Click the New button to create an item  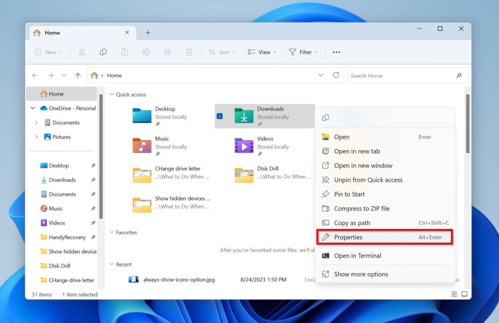point(48,52)
